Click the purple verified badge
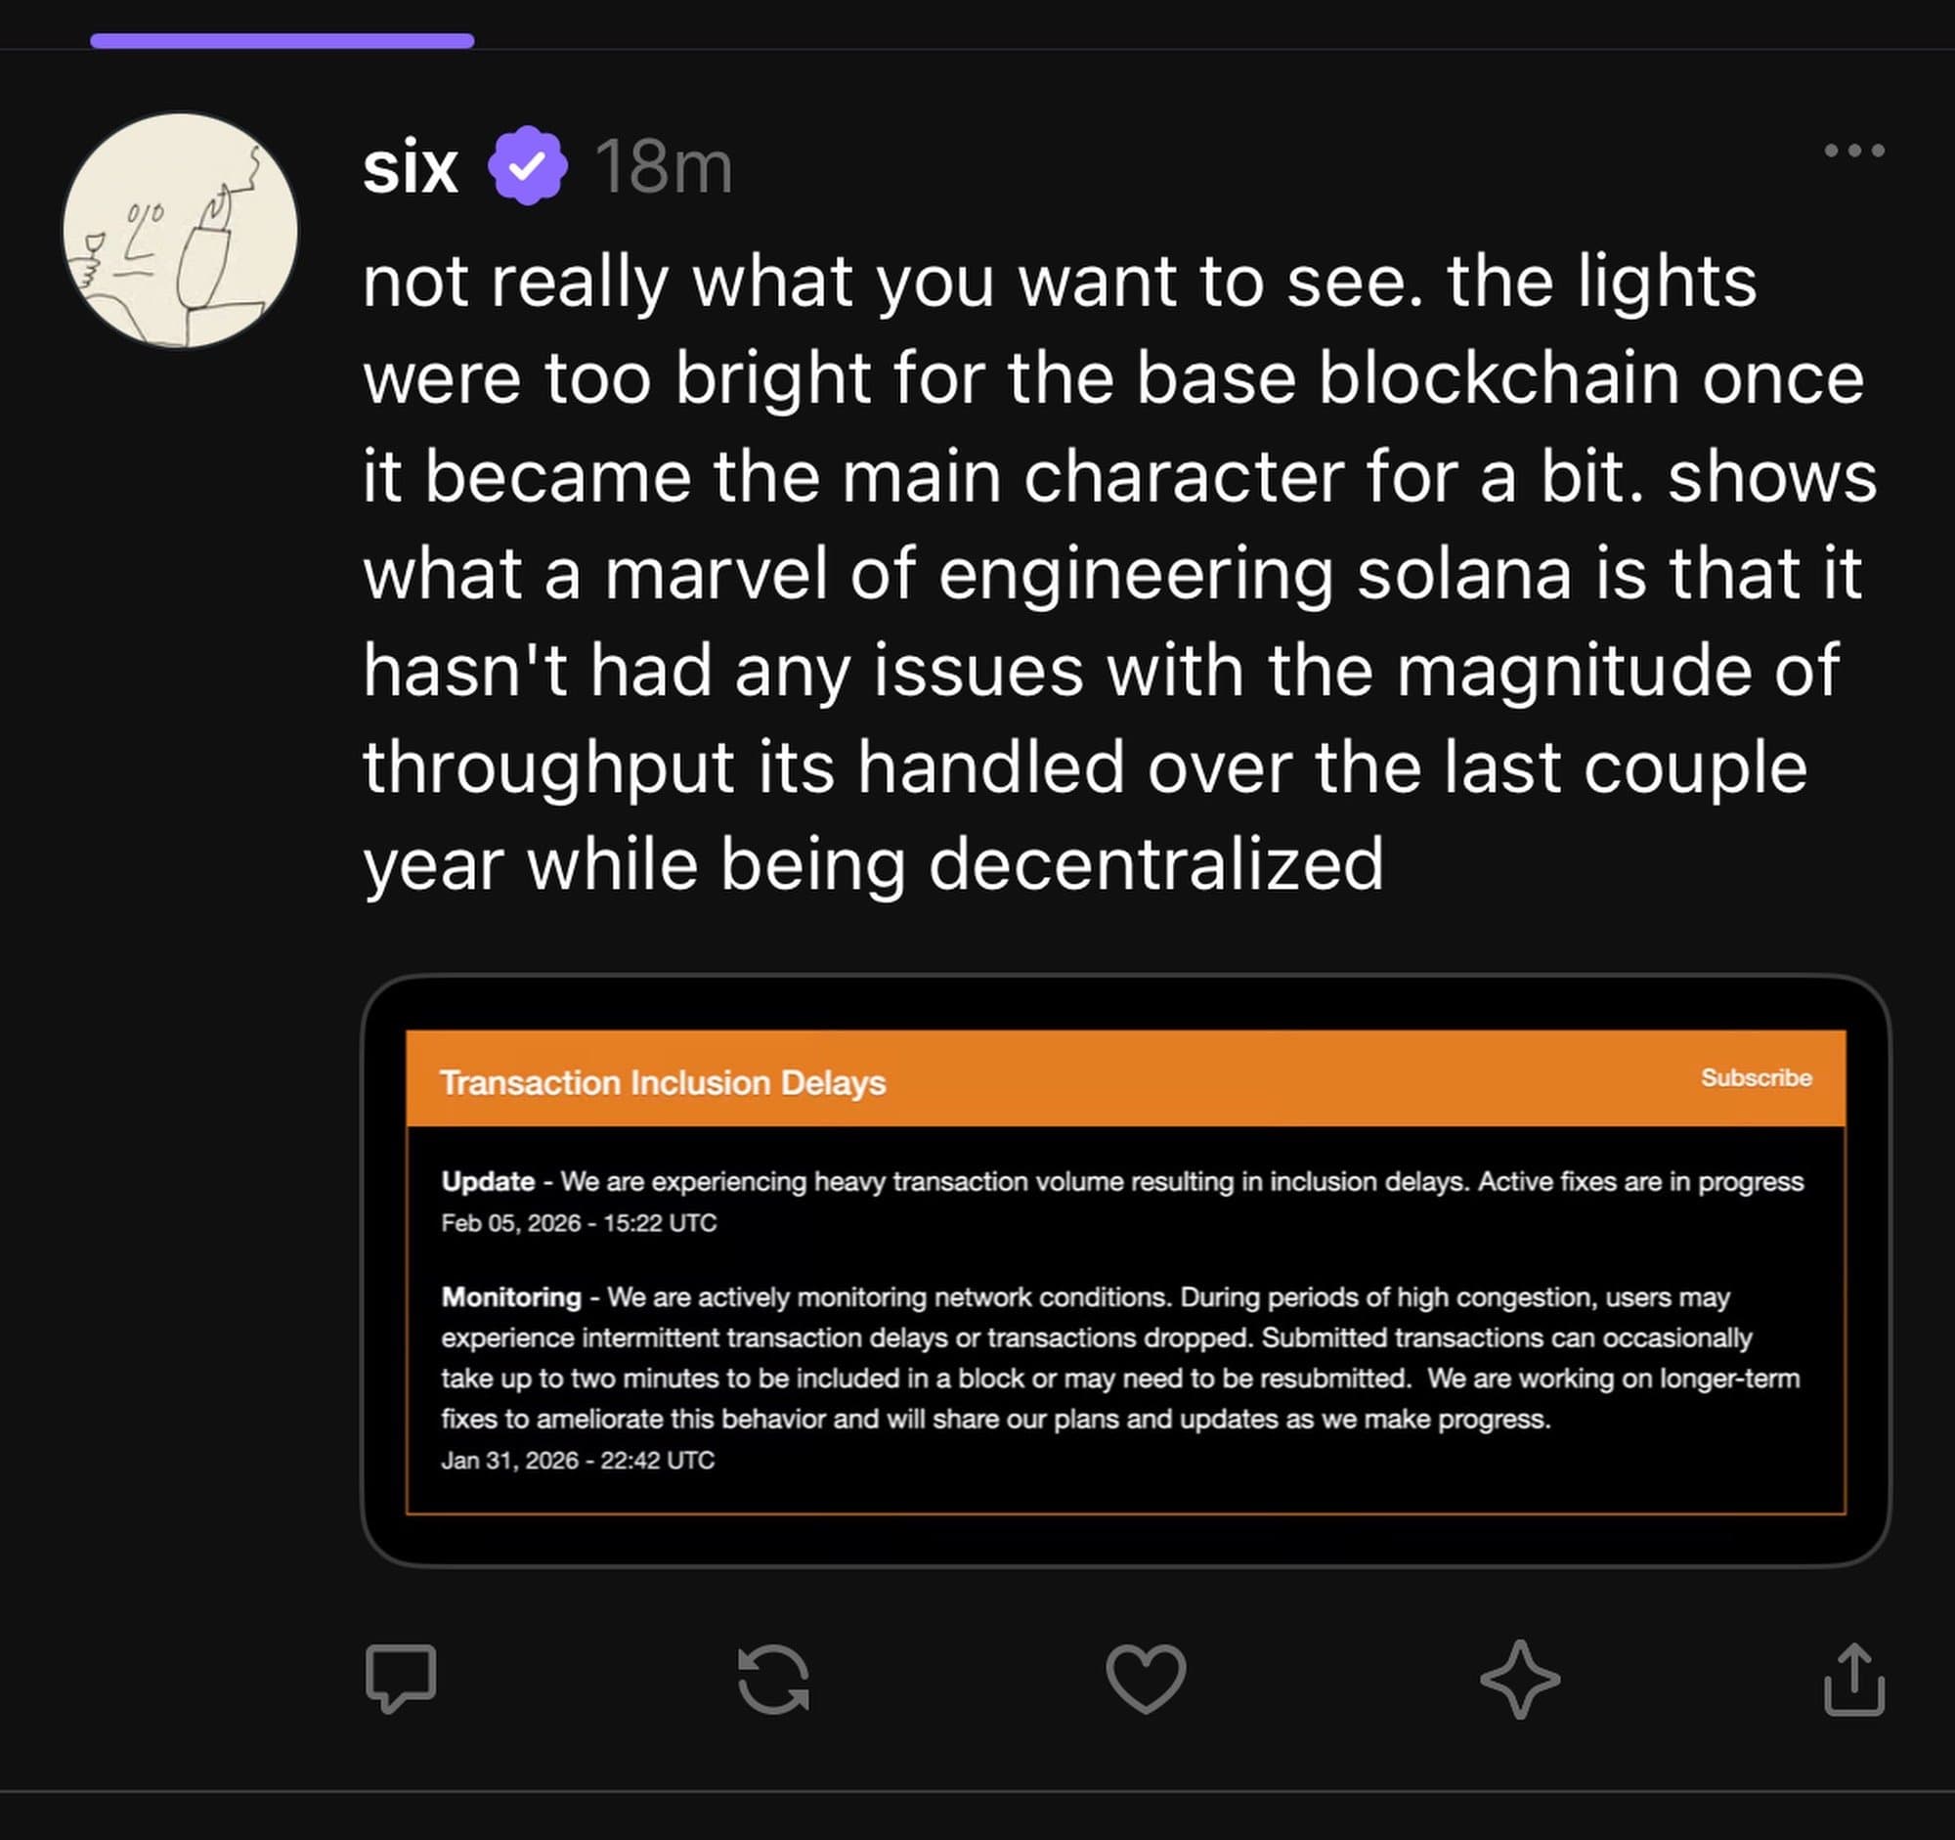The width and height of the screenshot is (1955, 1840). tap(528, 166)
